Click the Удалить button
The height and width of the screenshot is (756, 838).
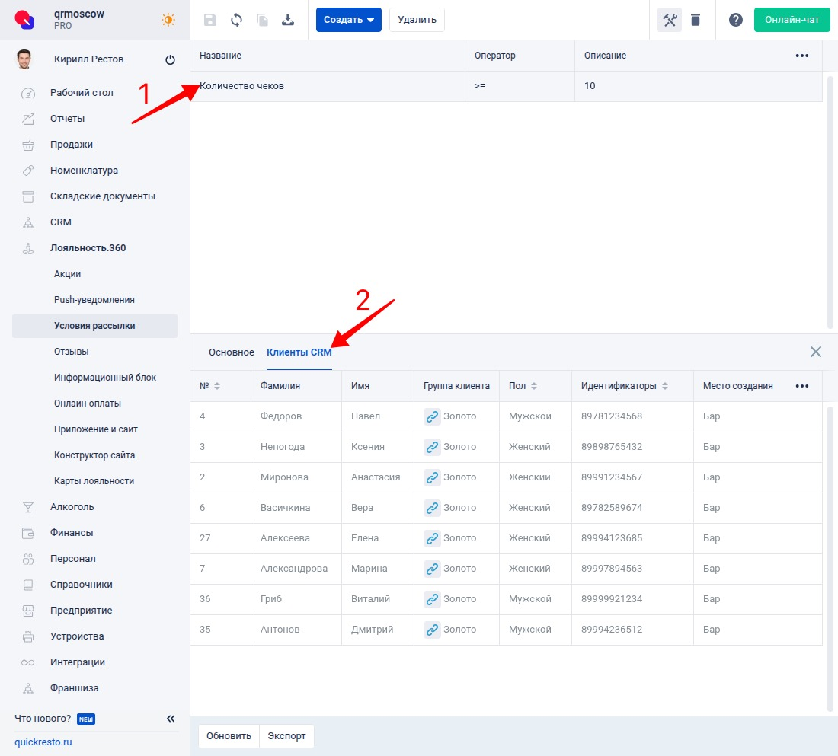tap(417, 20)
